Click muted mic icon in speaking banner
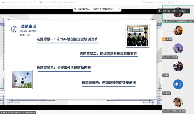Screen dimensions: 194x114 click(160, 11)
